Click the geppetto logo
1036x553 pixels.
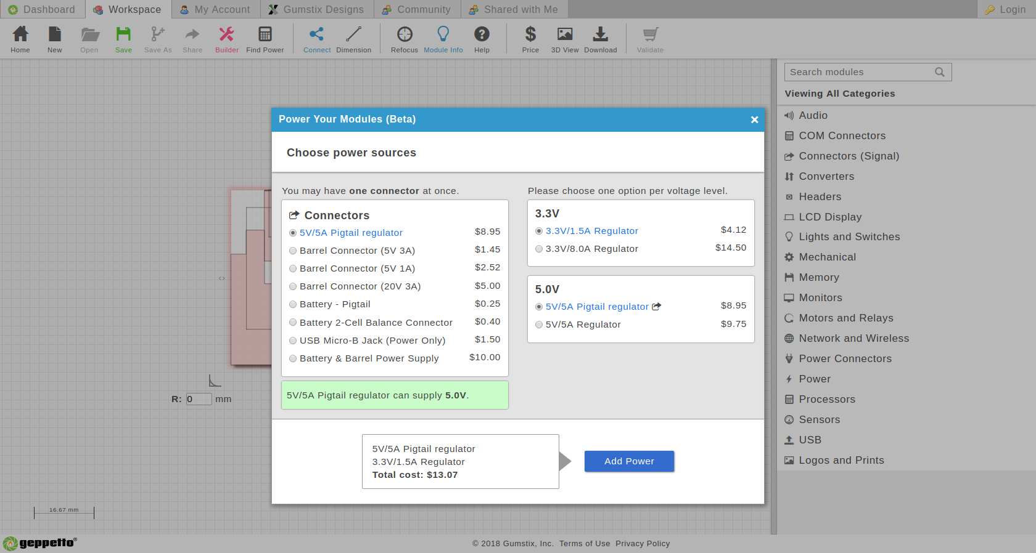click(40, 543)
